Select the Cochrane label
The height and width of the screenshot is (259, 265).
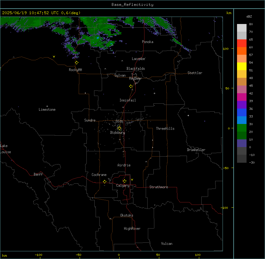click(99, 175)
